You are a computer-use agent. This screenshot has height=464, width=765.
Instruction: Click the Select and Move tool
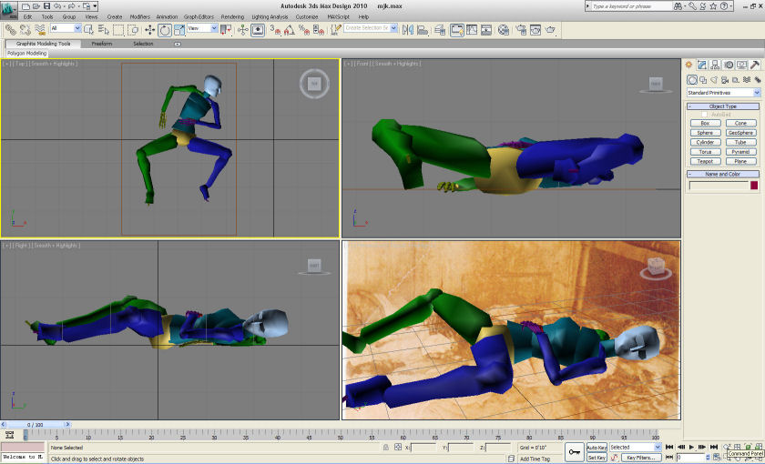[149, 29]
